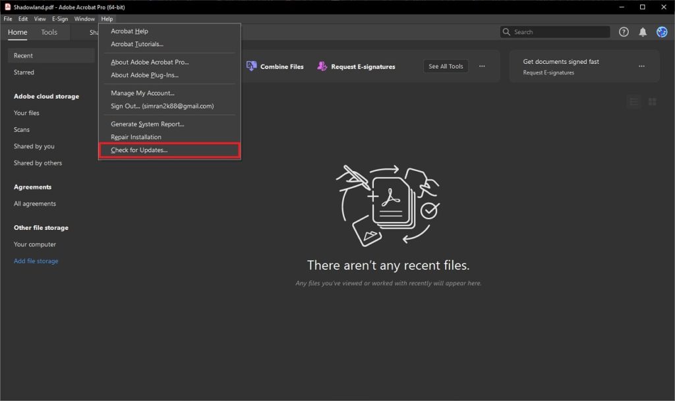The image size is (675, 401).
Task: Click Request E-signatures tool label
Action: [x=363, y=67]
